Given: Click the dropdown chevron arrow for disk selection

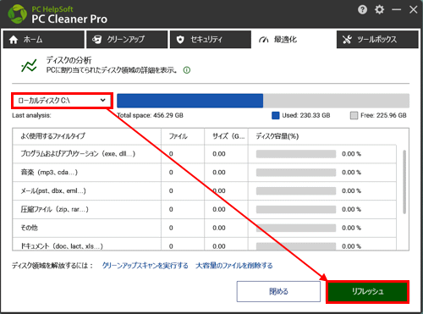Looking at the screenshot, I should pos(102,100).
